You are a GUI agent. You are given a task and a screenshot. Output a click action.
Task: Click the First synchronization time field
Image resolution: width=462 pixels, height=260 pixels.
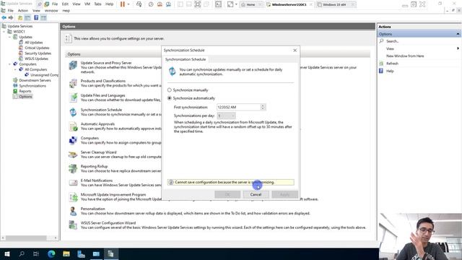pyautogui.click(x=238, y=108)
